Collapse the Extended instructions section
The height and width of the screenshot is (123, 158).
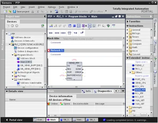127,58
